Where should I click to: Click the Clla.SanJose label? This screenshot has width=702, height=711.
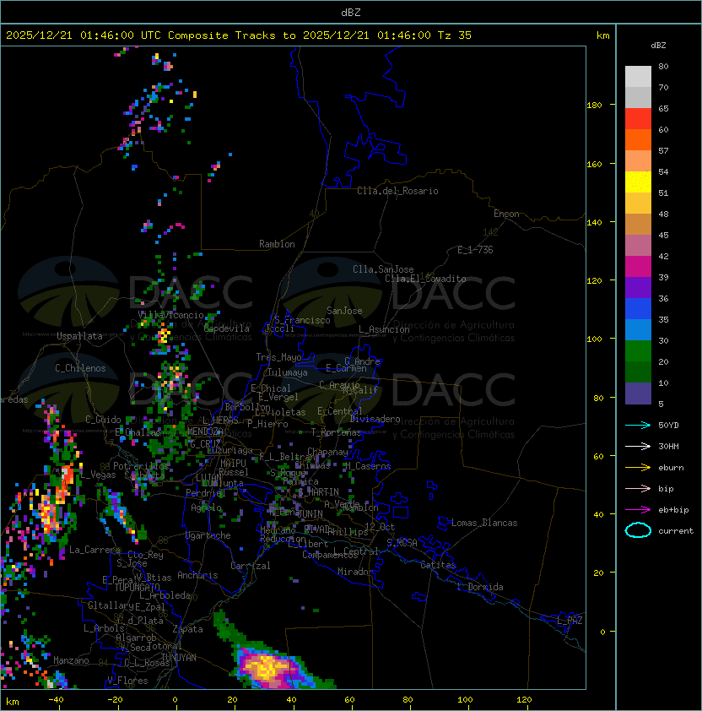(x=383, y=269)
